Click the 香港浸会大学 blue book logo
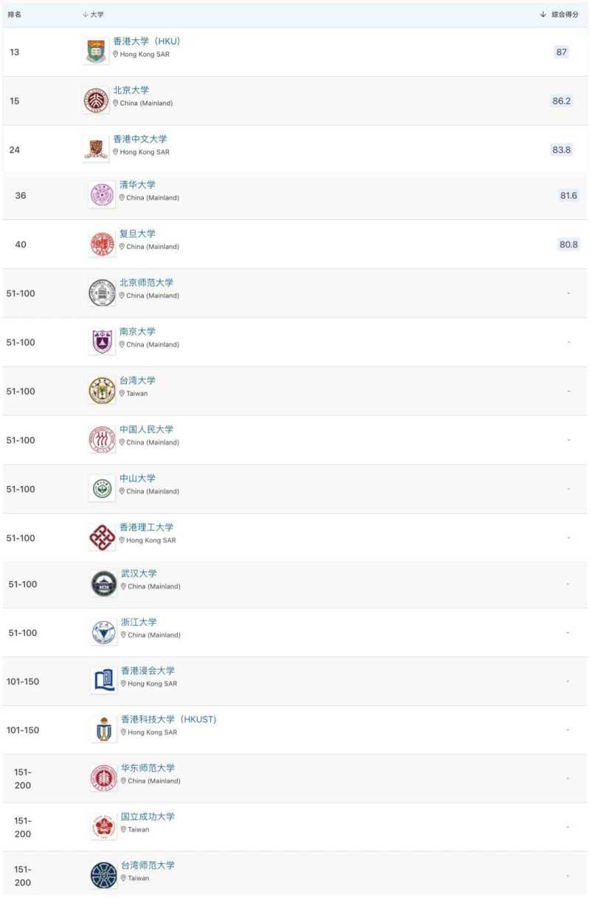Screen dimensions: 590x898 pyautogui.click(x=104, y=681)
